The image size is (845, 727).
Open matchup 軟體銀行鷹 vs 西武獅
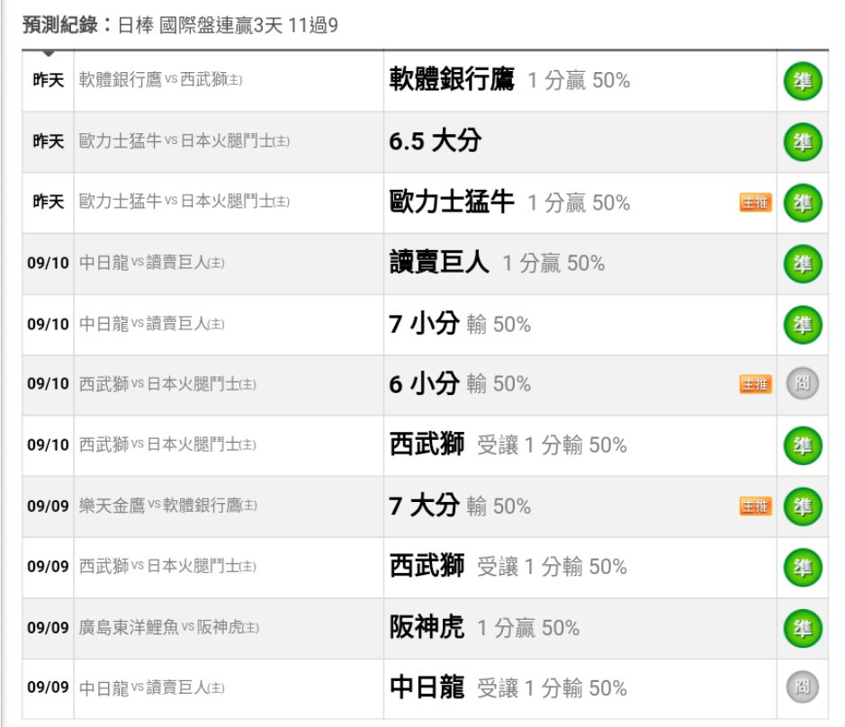(x=160, y=80)
